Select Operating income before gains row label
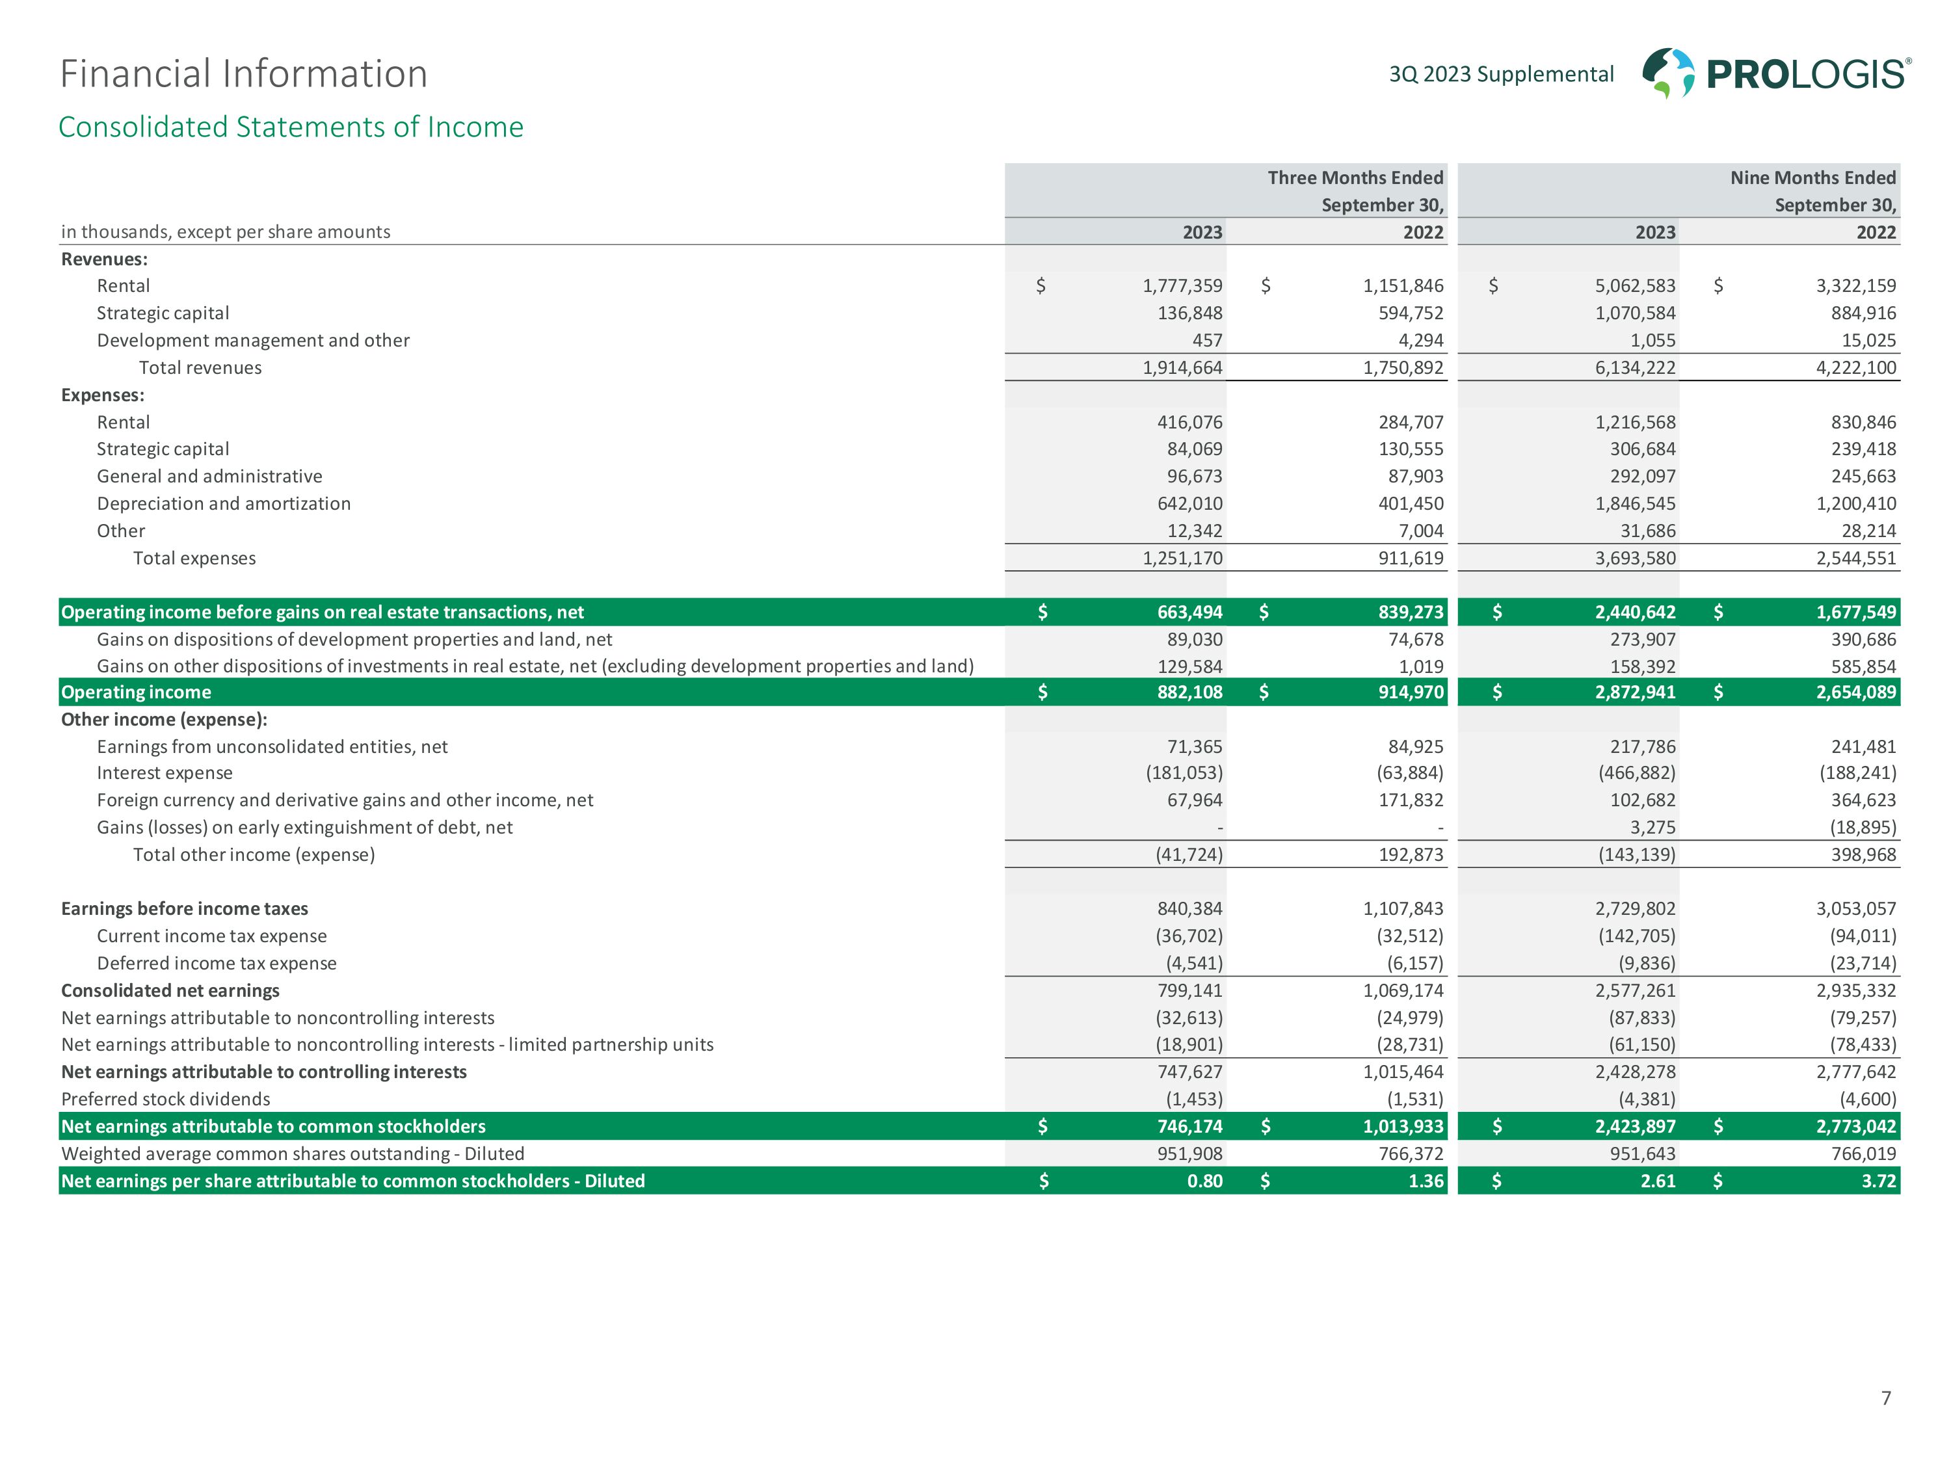 click(322, 612)
